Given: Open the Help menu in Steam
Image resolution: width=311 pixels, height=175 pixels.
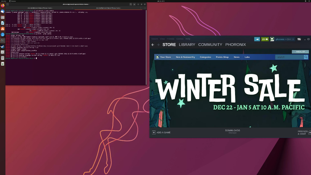Looking at the screenshot, I should coord(188,39).
